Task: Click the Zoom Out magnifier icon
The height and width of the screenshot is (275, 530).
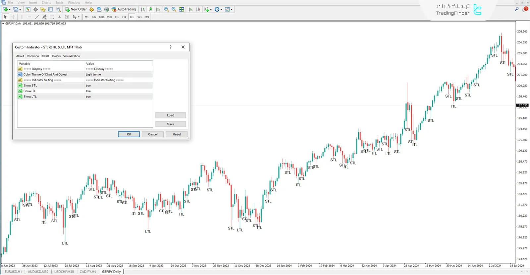Action: tap(174, 9)
